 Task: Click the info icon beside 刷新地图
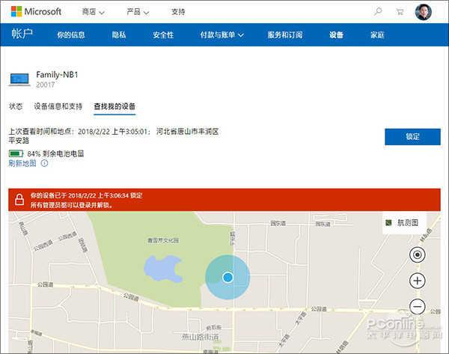tap(44, 163)
